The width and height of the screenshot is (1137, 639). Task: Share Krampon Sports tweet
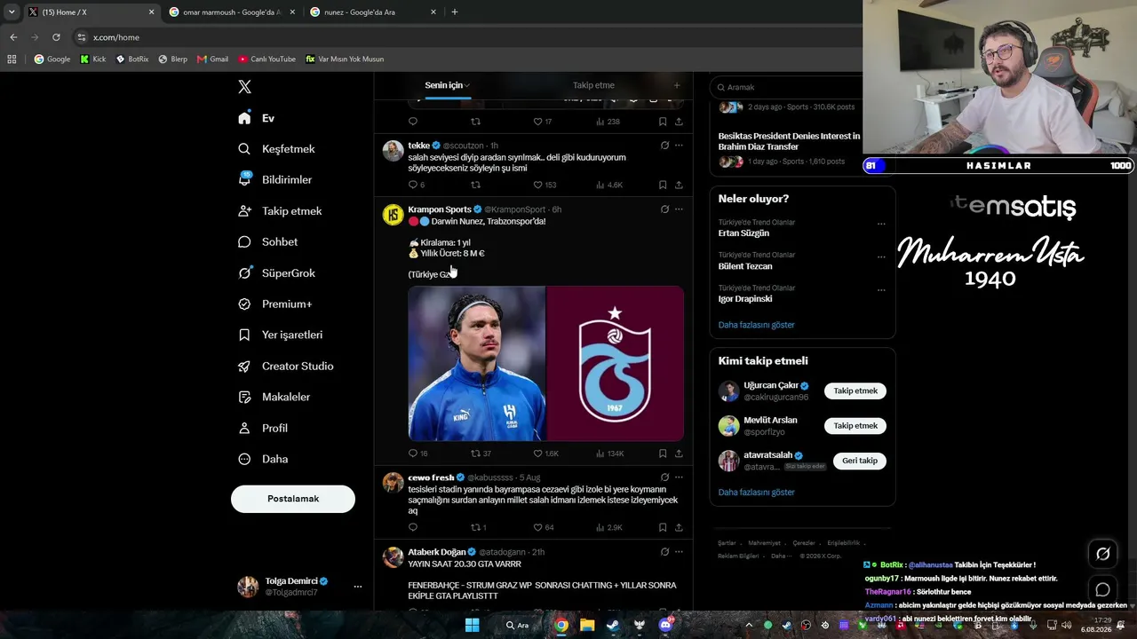pos(679,454)
